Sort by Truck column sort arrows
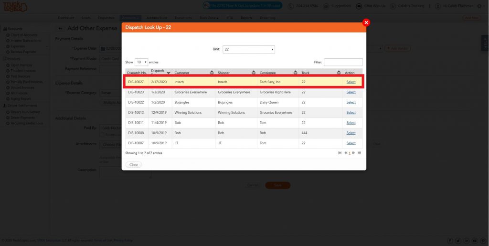489x246 pixels. 339,73
